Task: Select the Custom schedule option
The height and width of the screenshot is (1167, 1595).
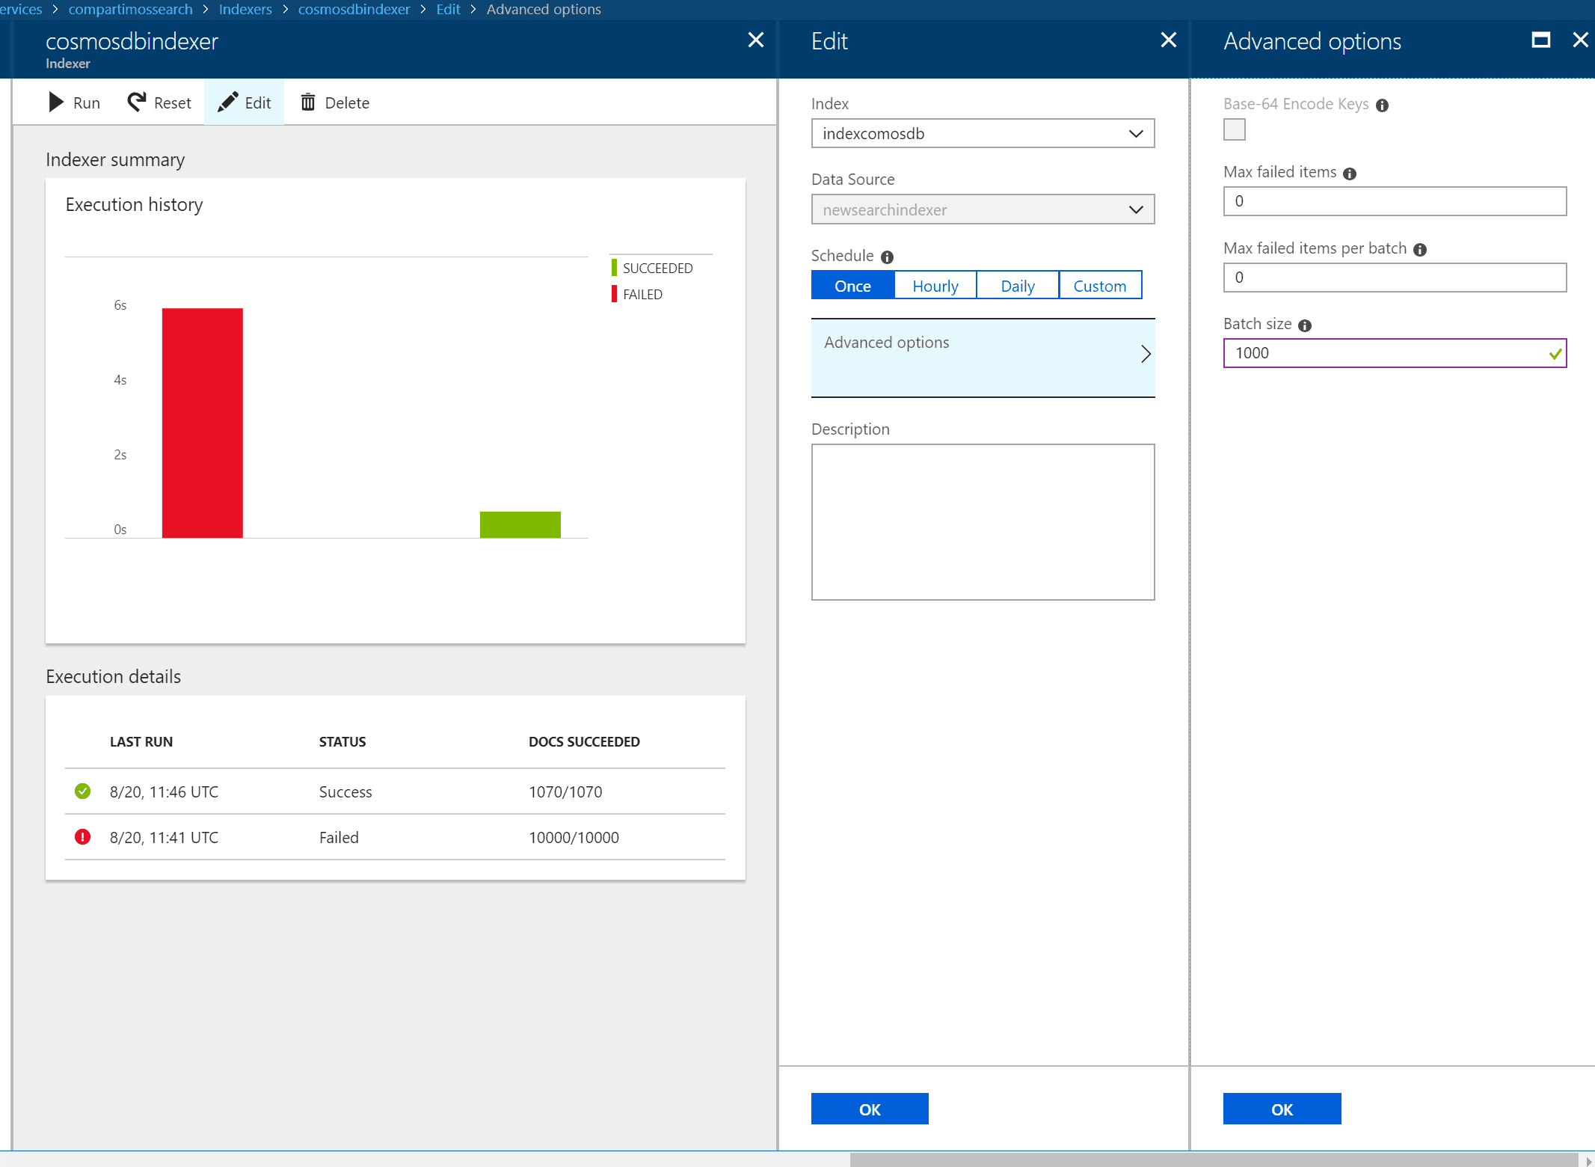Action: point(1100,285)
